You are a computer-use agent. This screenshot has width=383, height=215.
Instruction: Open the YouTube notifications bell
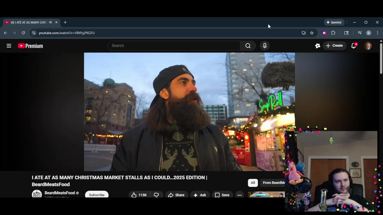[x=354, y=46]
